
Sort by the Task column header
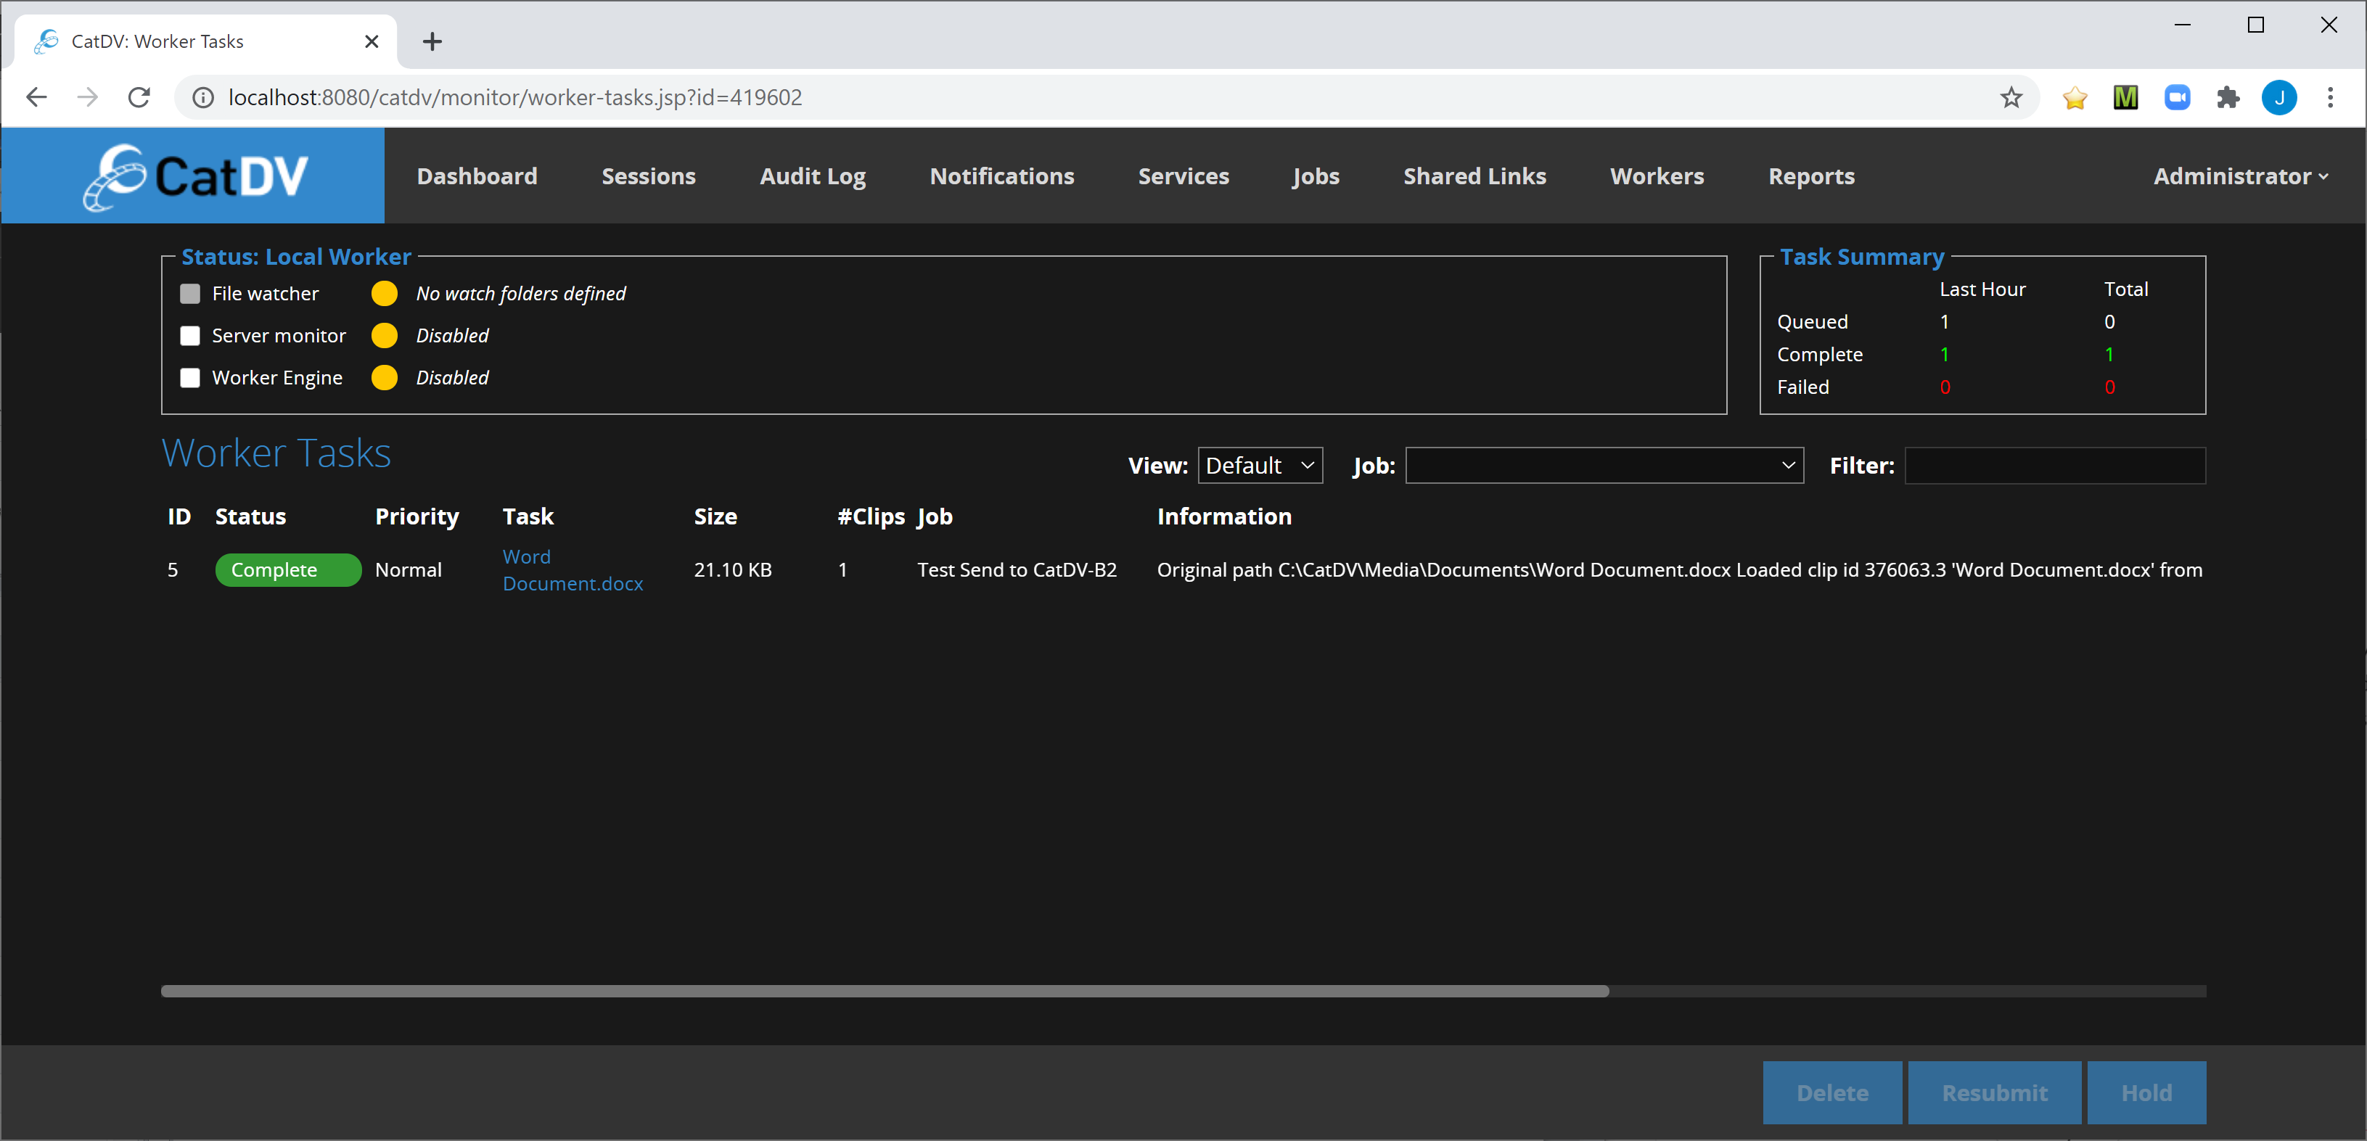528,516
